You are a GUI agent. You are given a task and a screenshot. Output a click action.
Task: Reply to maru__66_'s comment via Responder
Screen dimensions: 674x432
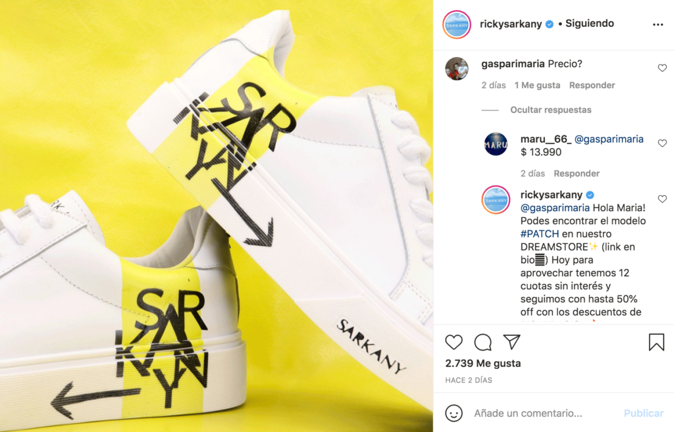click(577, 174)
